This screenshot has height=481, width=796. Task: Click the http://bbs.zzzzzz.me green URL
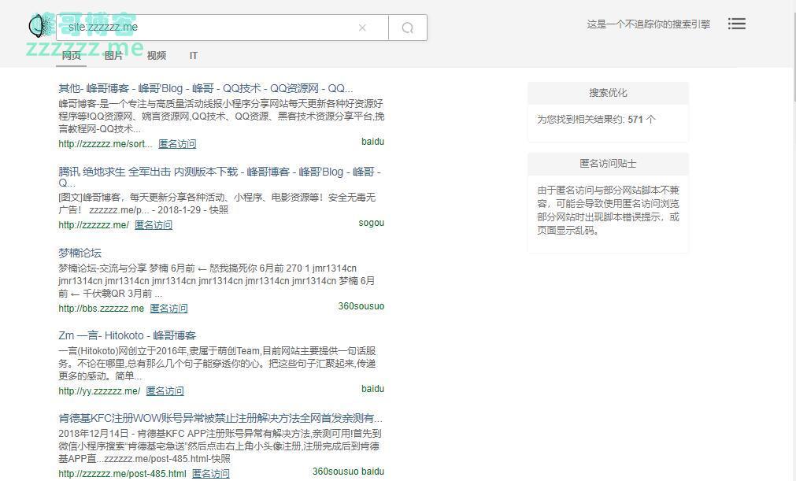[x=101, y=309]
